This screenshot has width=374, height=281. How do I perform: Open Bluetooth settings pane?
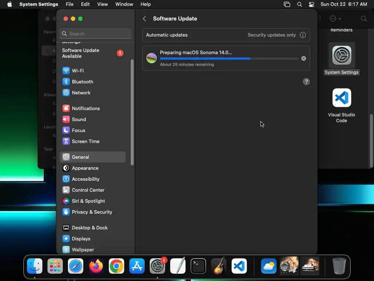[92, 82]
